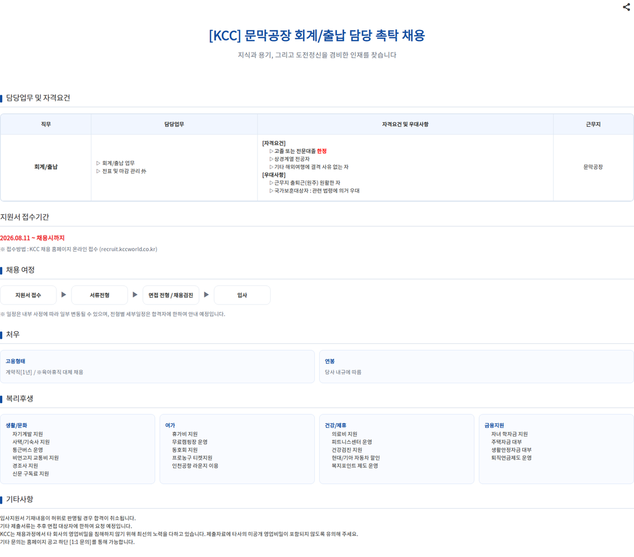Click the 사택/기숙사 지원 item
Viewport: 634px width, 557px height.
point(31,442)
